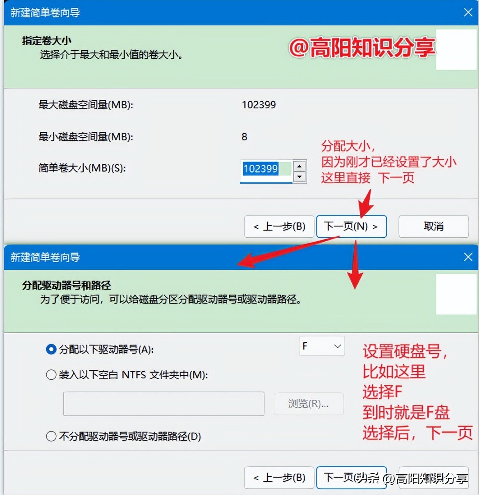Select 不分配驱动器号或驱动器路径(D) option

[51, 436]
